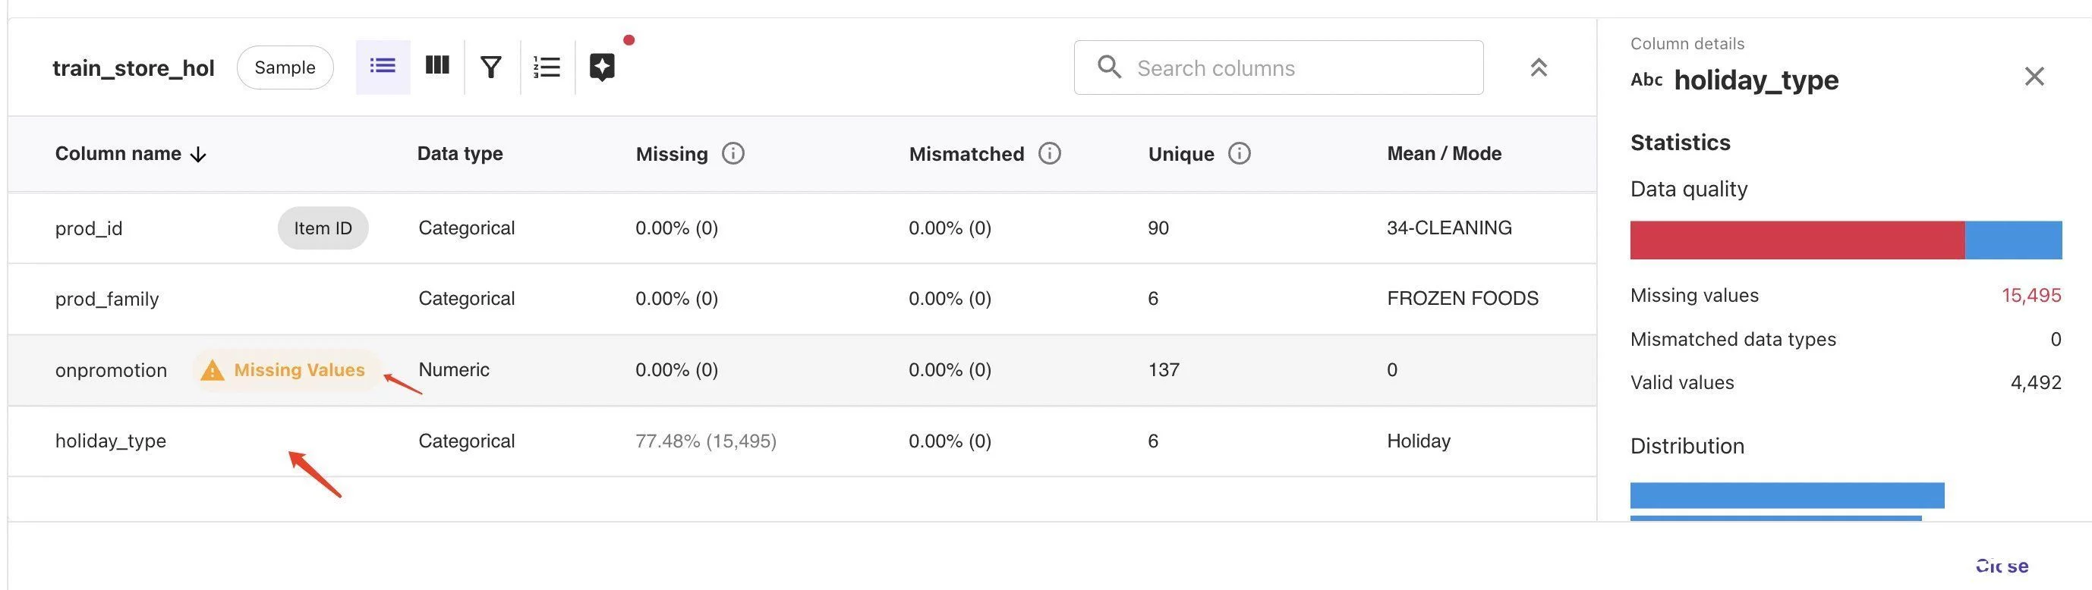Click the red missing values quality bar
Screen dimensions: 2092x590
(1797, 240)
